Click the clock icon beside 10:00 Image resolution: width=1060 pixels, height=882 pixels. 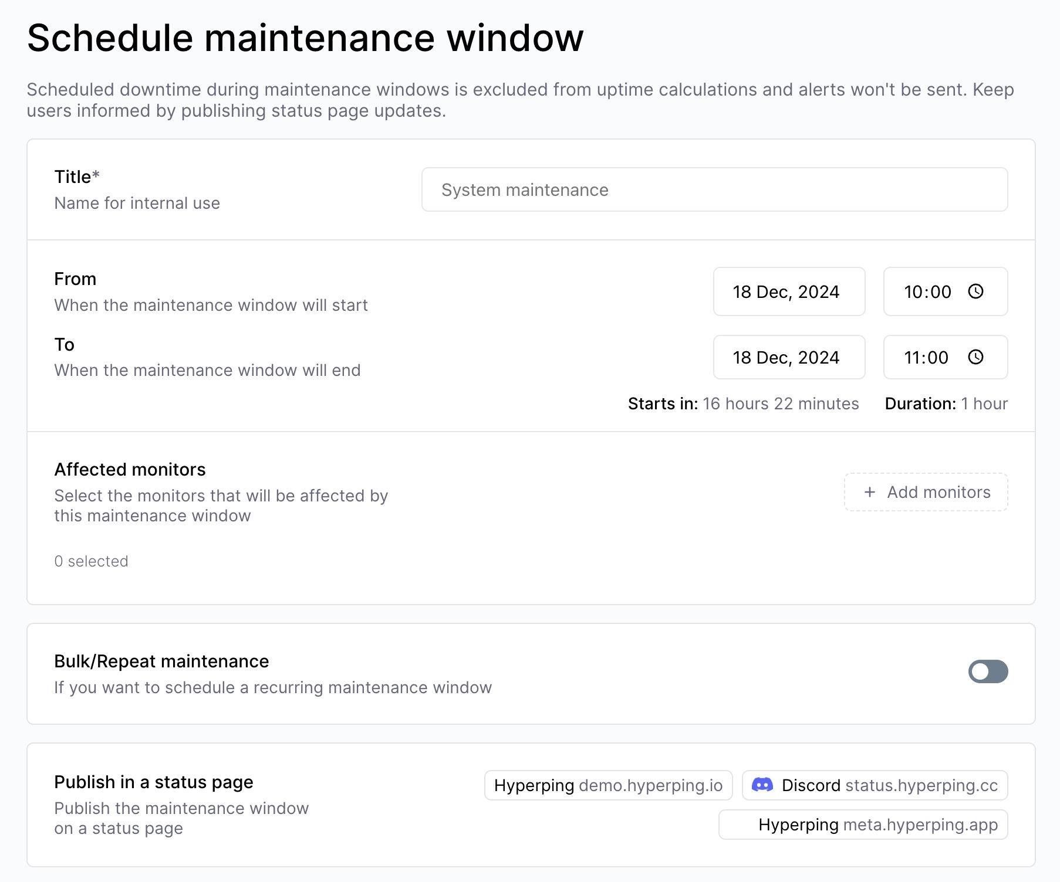(975, 291)
